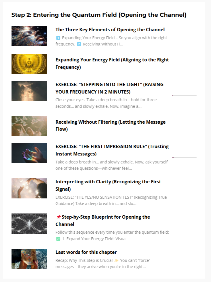211x282 pixels.
Task: Click the red pushpin icon before Blueprint title
Action: (x=58, y=217)
